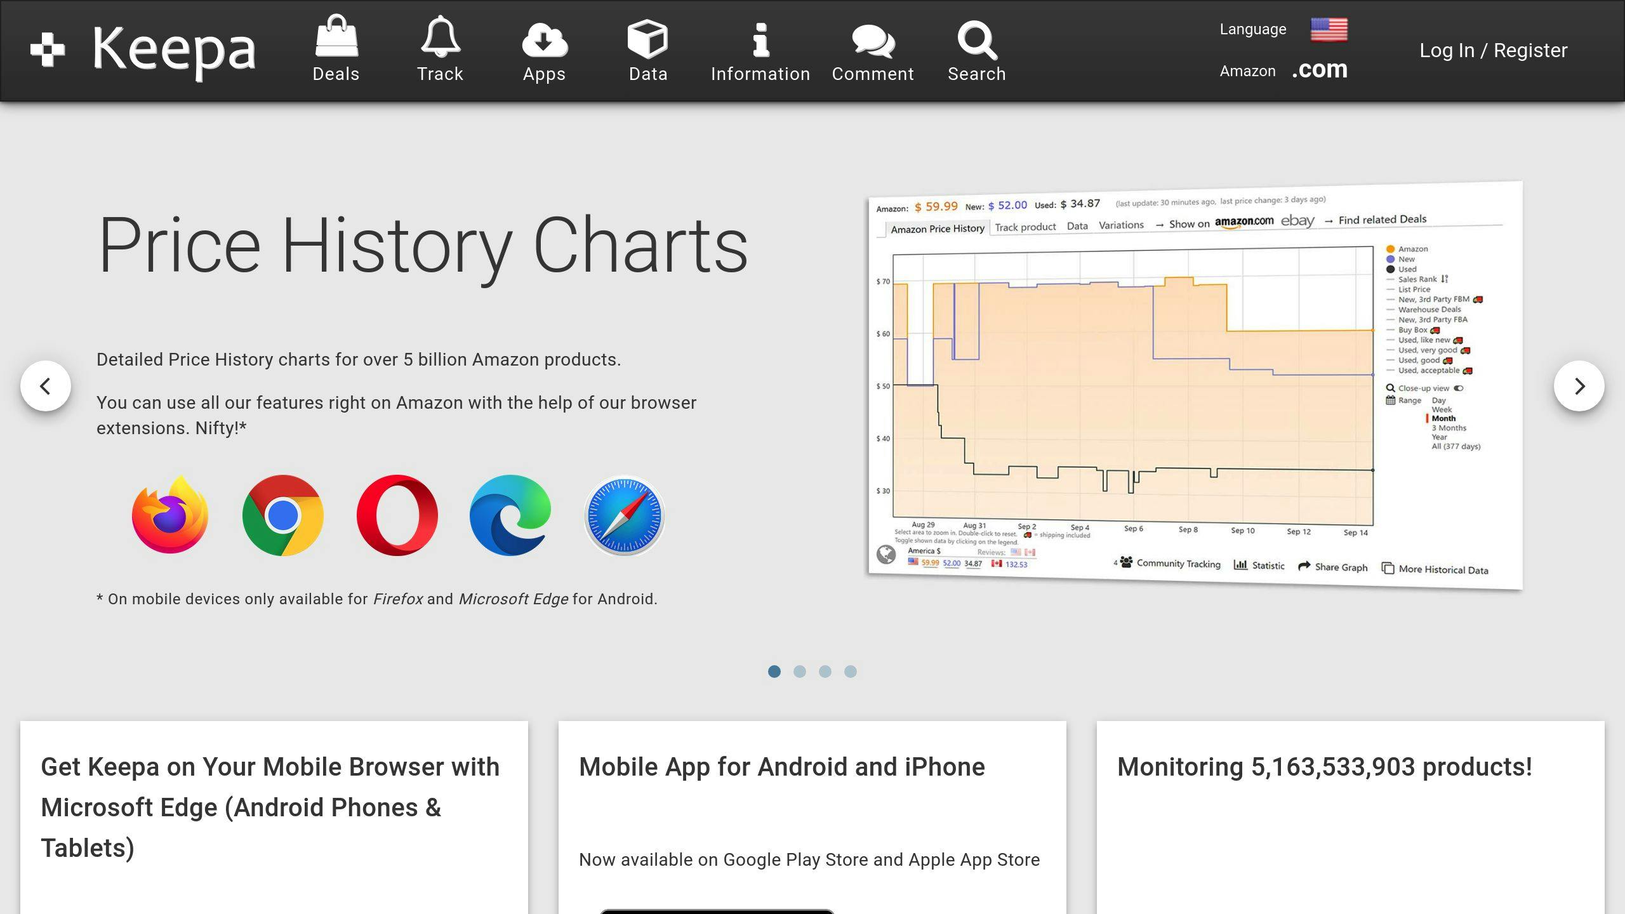Screen dimensions: 1625x914
Task: Change language via the US flag
Action: pyautogui.click(x=1329, y=29)
